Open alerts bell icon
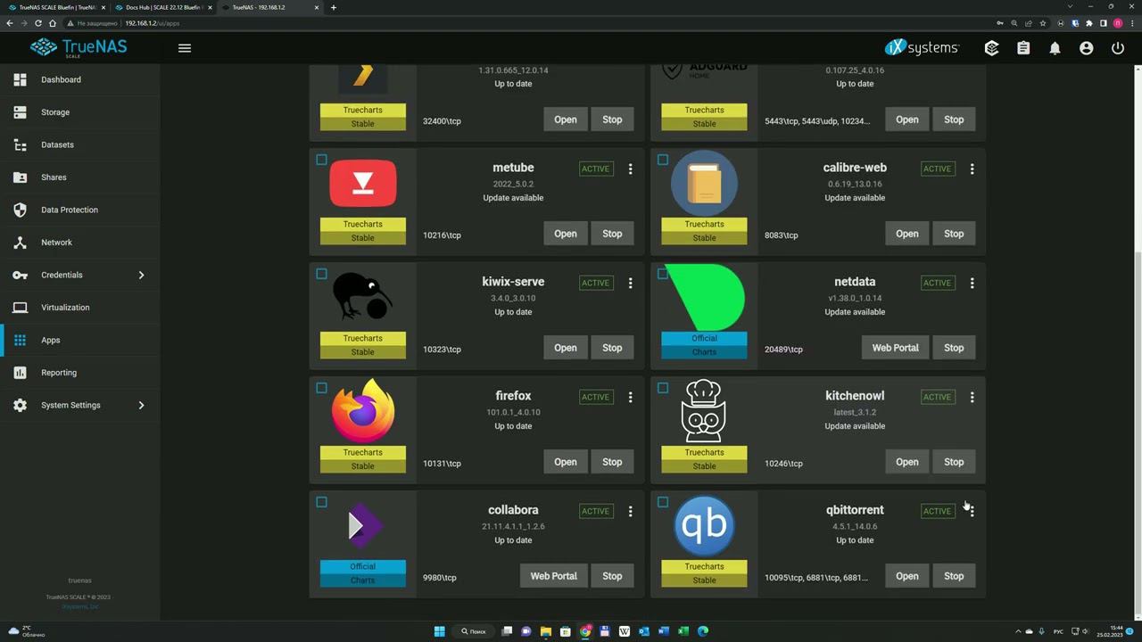Viewport: 1142px width, 642px height. pyautogui.click(x=1055, y=48)
